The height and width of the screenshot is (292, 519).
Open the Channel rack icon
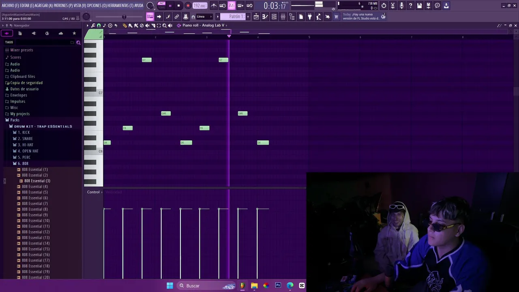coord(274,17)
